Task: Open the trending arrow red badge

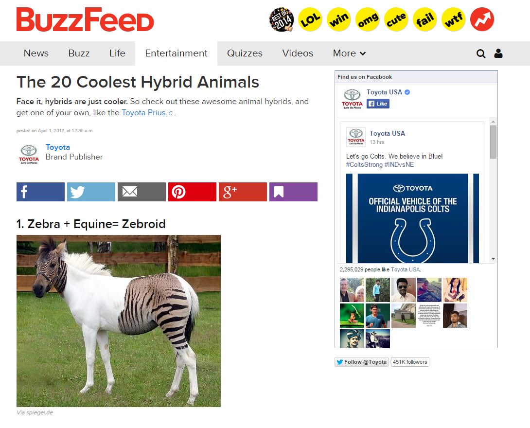Action: pyautogui.click(x=482, y=19)
